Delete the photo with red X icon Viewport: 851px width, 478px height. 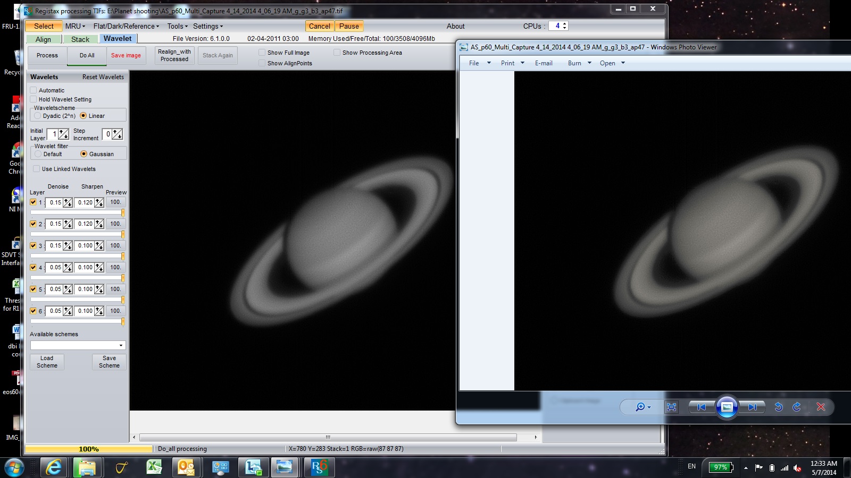pyautogui.click(x=821, y=407)
